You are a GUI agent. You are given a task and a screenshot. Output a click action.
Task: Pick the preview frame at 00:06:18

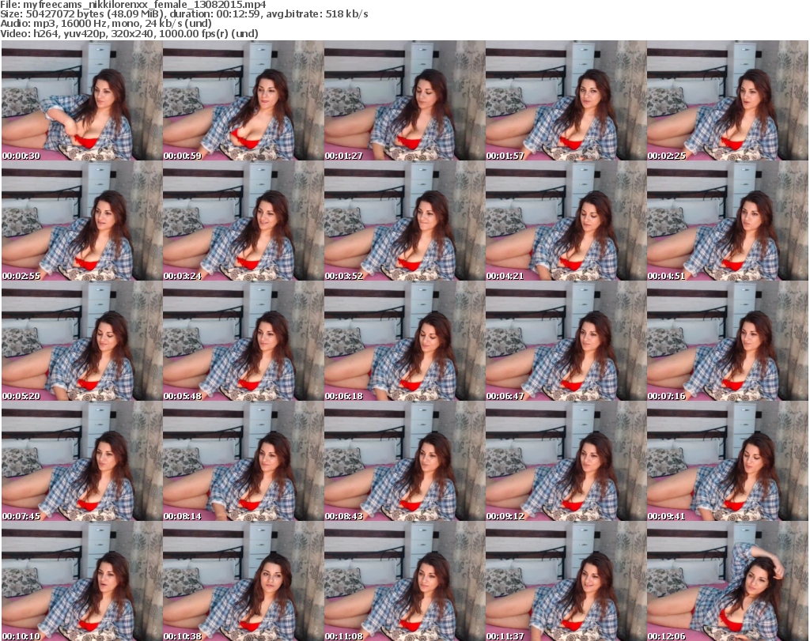tap(404, 341)
